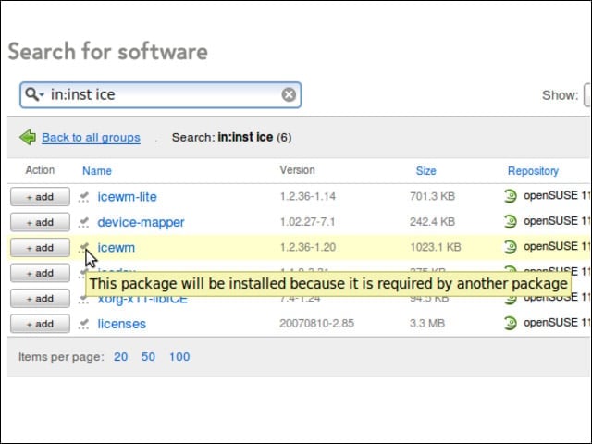The height and width of the screenshot is (444, 592).
Task: Click the install status icon next to icewm
Action: tap(84, 248)
